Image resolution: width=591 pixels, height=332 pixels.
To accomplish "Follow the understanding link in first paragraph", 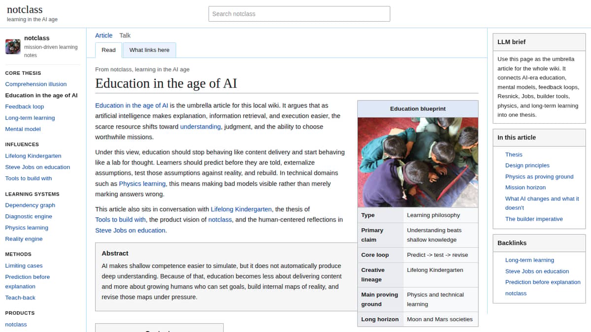I will (x=200, y=127).
